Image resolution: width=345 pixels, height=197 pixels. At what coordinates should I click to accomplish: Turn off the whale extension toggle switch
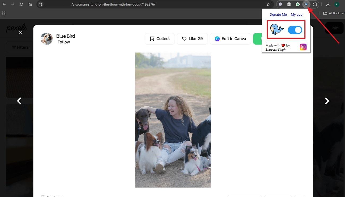(295, 30)
